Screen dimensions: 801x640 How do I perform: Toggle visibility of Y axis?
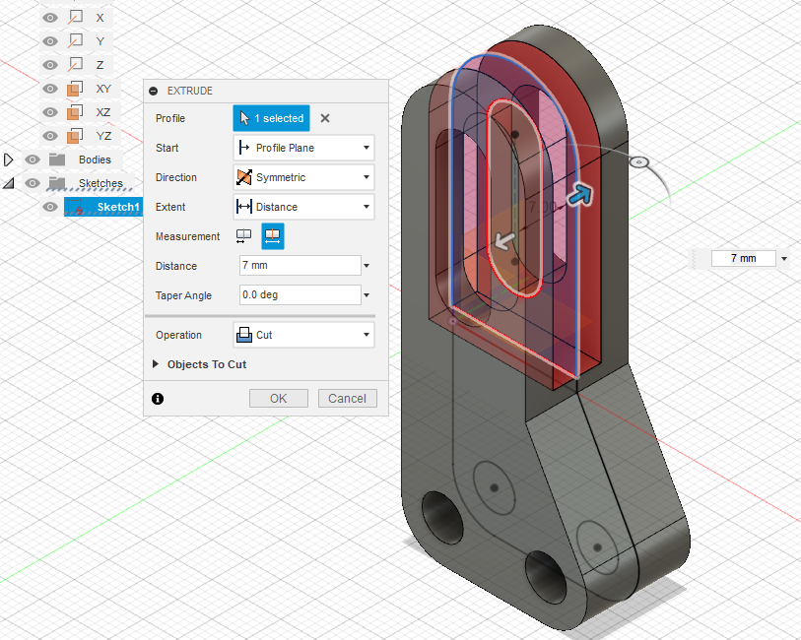coord(50,41)
